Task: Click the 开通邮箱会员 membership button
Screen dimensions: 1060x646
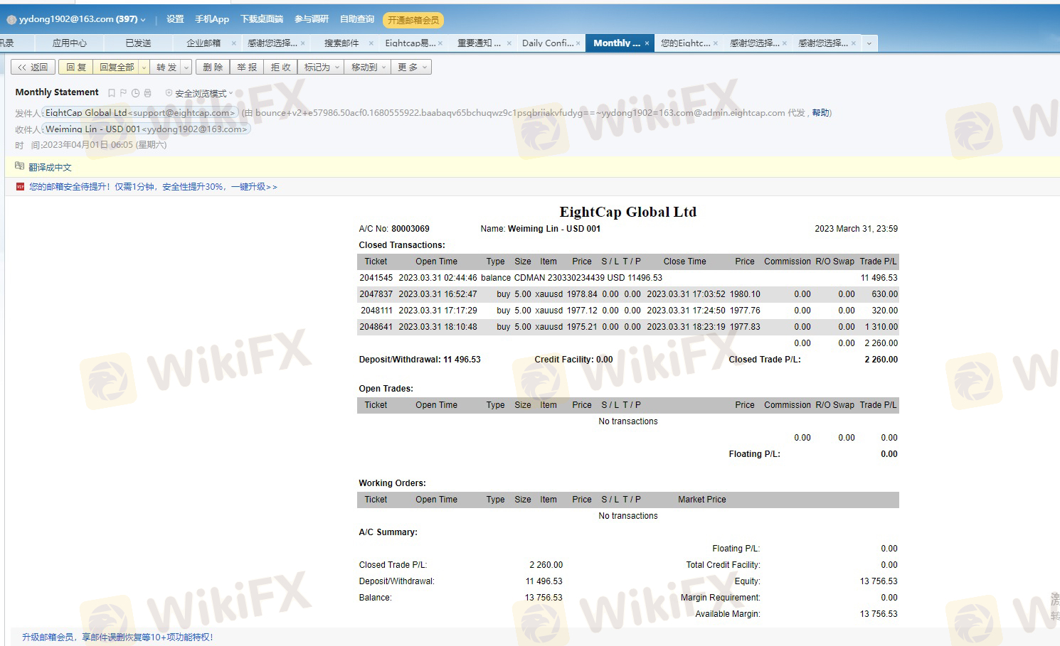Action: [413, 20]
